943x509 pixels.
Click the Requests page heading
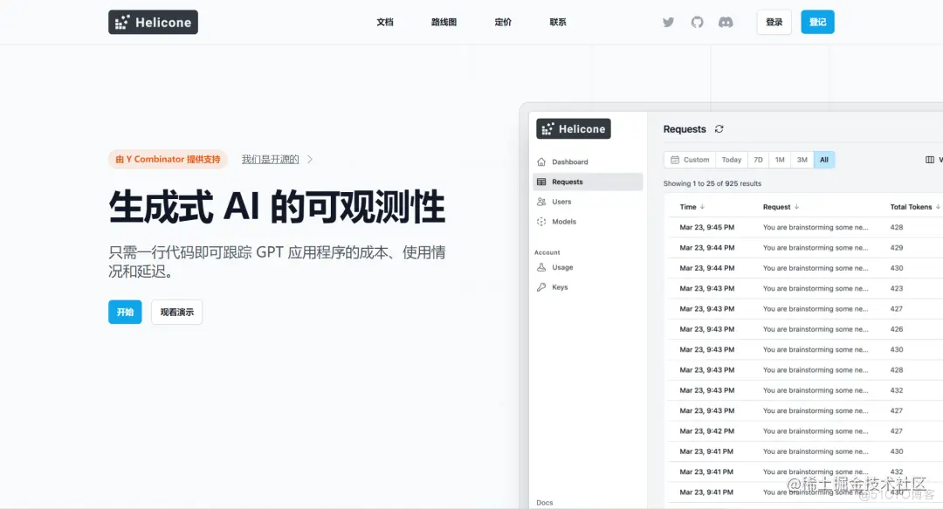point(685,128)
